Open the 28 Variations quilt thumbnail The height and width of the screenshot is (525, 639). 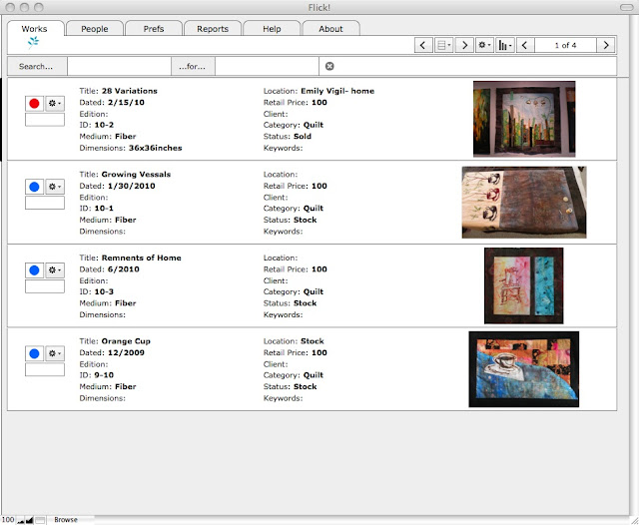[x=524, y=119]
